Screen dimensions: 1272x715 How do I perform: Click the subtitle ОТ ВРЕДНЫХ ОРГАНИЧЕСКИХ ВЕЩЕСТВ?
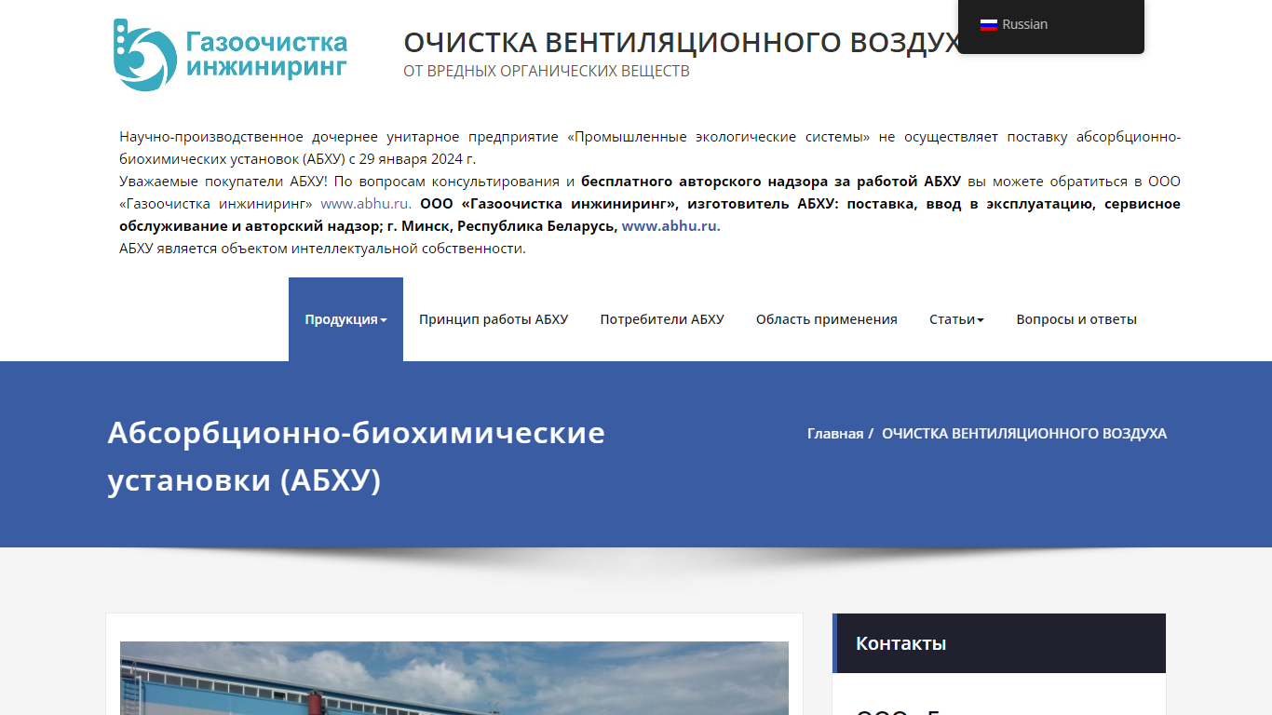tap(547, 72)
